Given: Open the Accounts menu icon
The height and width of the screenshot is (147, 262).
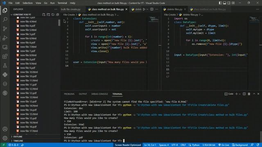Looking at the screenshot, I should [5, 129].
